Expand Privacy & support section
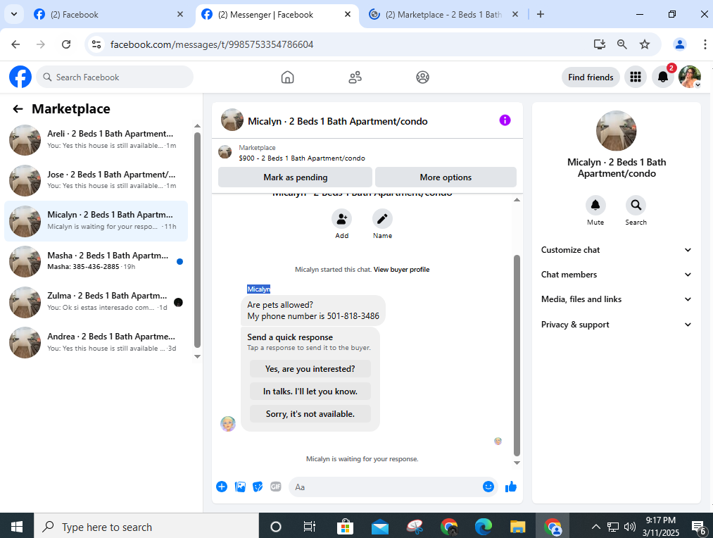 [x=616, y=325]
